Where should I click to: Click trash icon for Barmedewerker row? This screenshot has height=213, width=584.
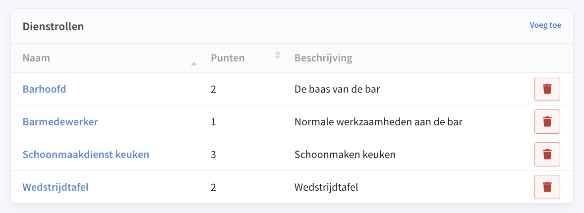[547, 122]
